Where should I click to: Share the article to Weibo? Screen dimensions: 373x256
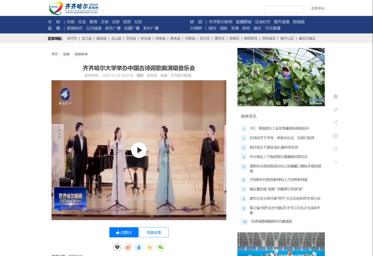128,247
